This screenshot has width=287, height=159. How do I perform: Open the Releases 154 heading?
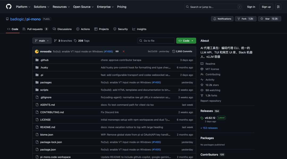tap(210, 111)
